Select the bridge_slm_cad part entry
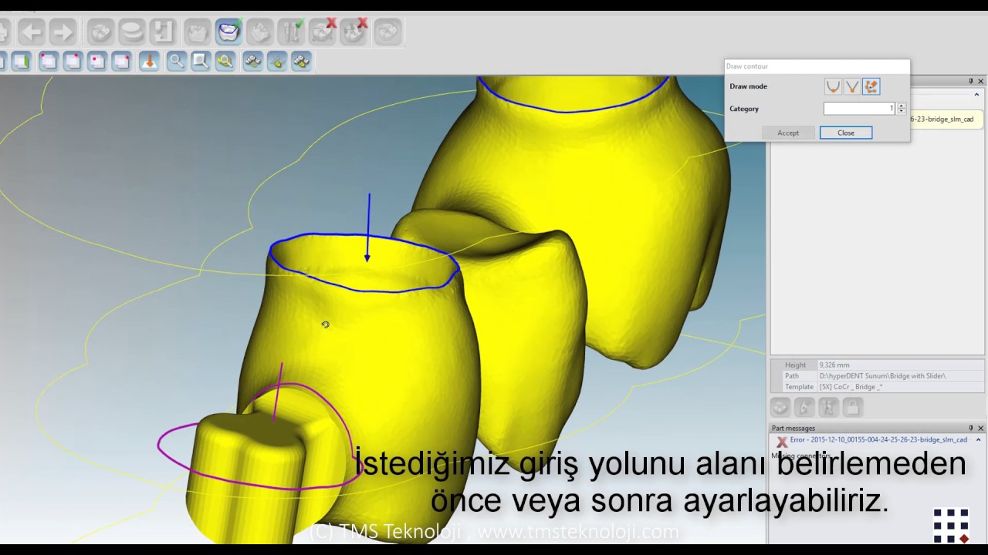Screen dimensions: 988x555 [x=946, y=119]
